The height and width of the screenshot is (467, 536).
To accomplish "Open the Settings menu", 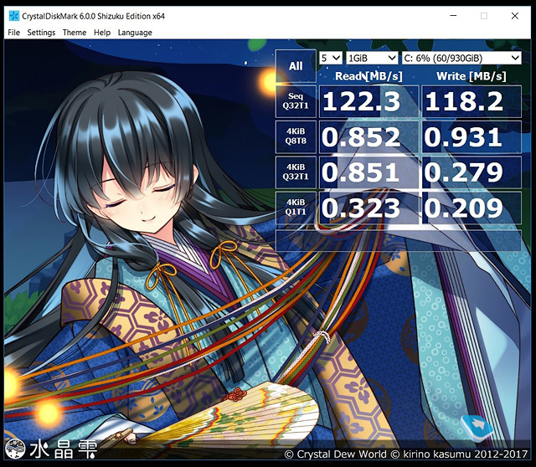I will [x=41, y=33].
